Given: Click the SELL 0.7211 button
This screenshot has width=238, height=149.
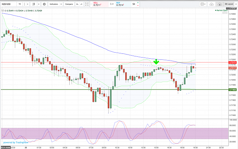Looking at the screenshot, I should pos(101,4).
